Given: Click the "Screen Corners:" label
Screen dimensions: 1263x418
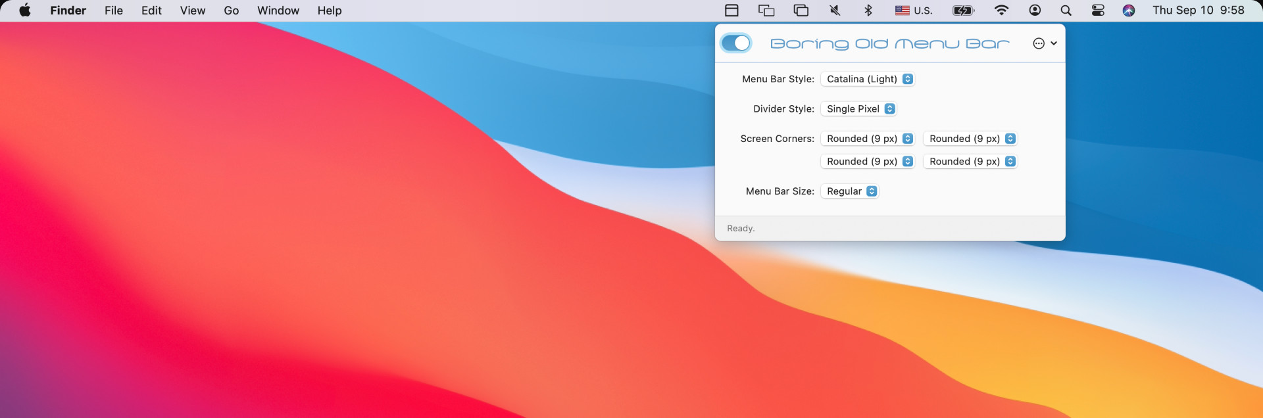Looking at the screenshot, I should pos(778,139).
